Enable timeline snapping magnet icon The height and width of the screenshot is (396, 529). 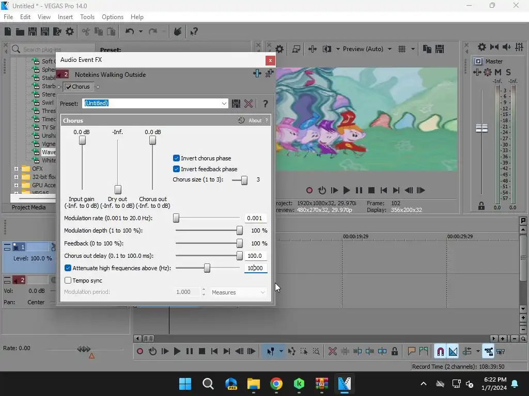coord(440,352)
